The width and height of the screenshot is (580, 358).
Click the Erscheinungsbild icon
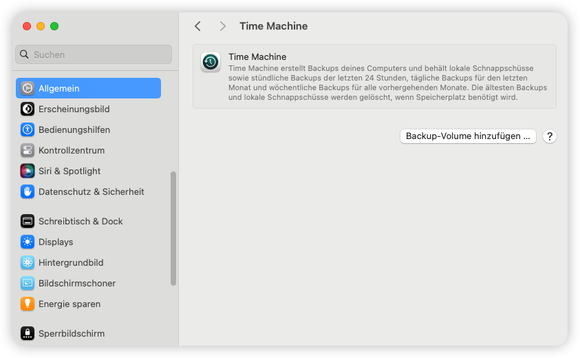click(28, 109)
